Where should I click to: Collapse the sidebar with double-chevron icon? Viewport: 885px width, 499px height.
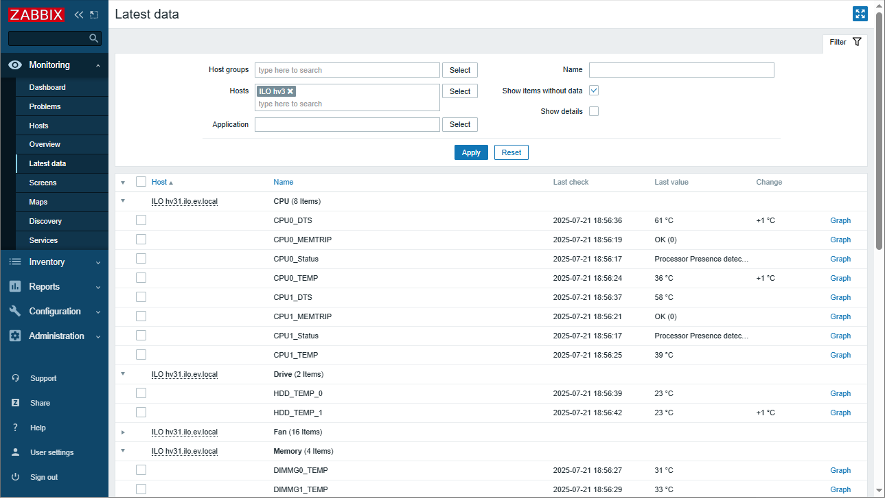pos(78,14)
